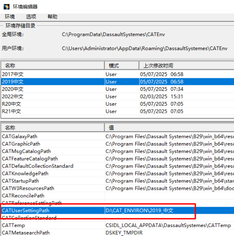Sort by 上次修改时间 column header
Viewport: 234px width, 236px height.
(186, 66)
